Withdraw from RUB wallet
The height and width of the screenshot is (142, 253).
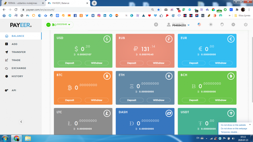point(159,63)
